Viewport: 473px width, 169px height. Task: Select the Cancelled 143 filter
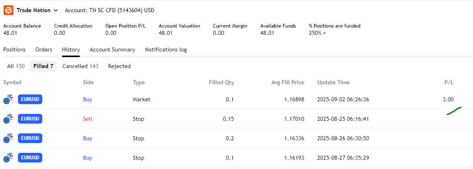point(80,66)
